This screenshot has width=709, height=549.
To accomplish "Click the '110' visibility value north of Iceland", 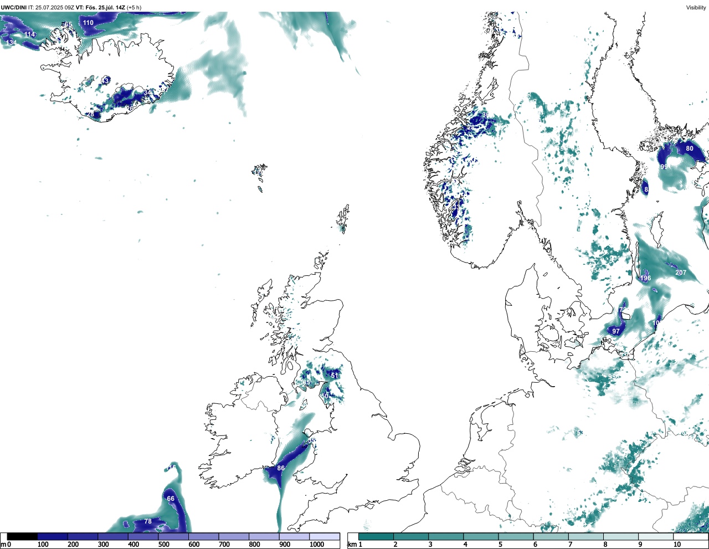I will pos(88,23).
